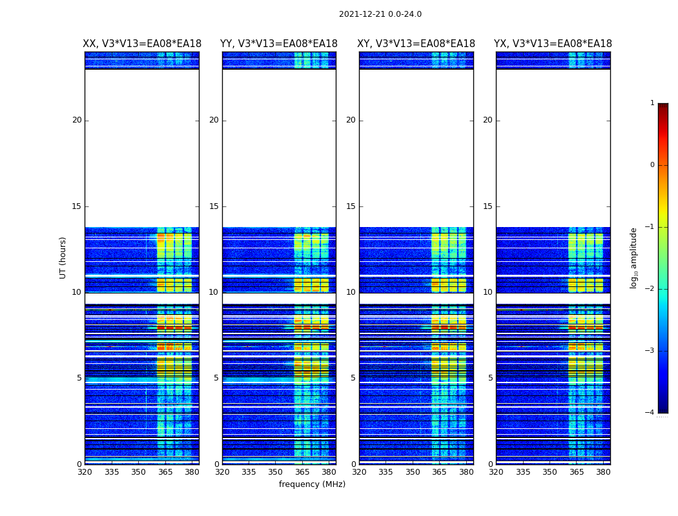Click the XY, V3*V13=EA08*EA18 panel title
The width and height of the screenshot is (678, 516).
(416, 44)
